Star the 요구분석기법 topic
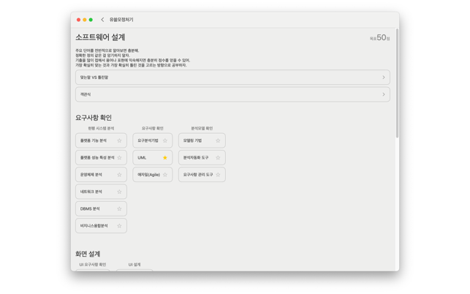The image size is (470, 294). click(x=165, y=140)
